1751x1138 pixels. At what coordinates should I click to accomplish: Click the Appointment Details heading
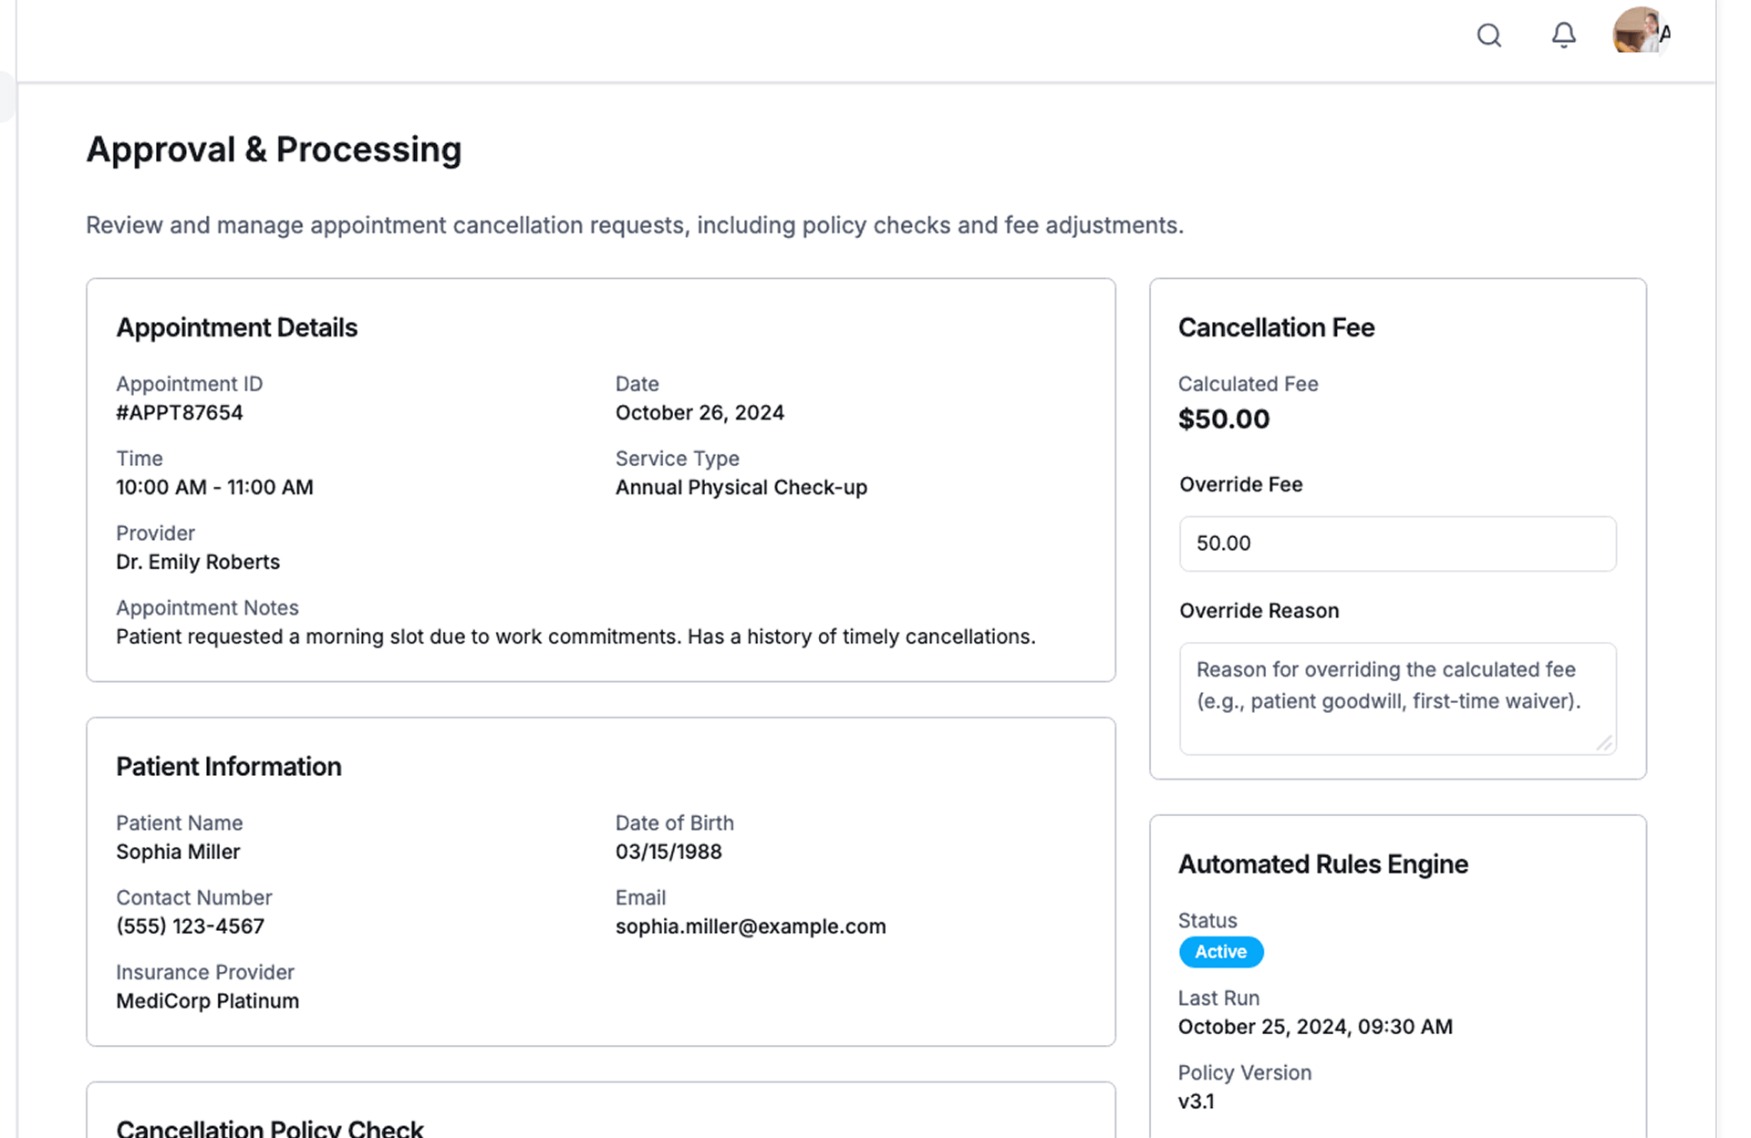(x=236, y=327)
